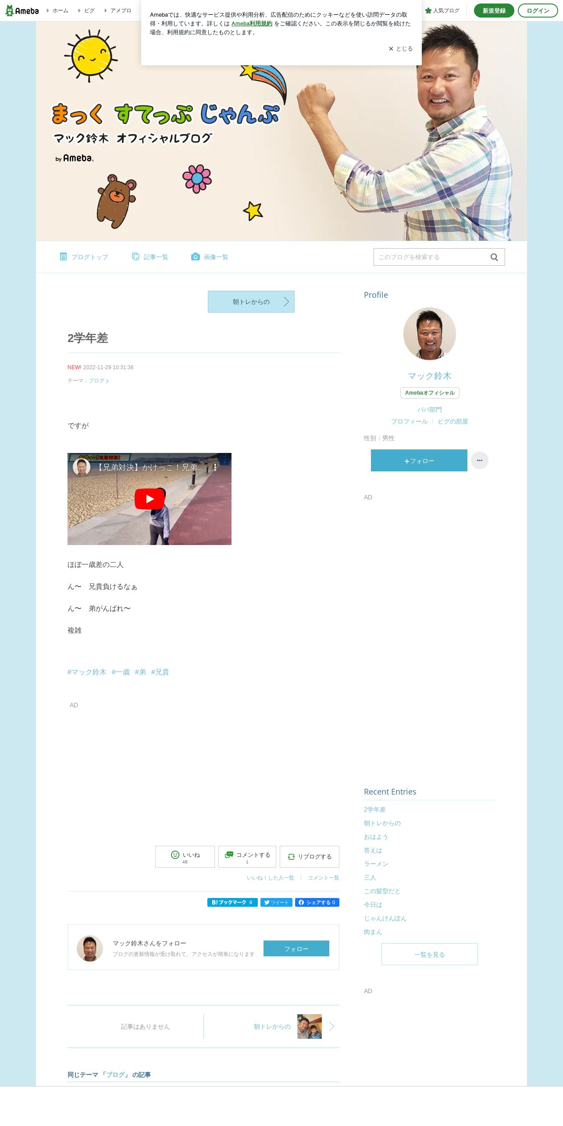
Task: Click the 新規登録 button
Action: [494, 11]
